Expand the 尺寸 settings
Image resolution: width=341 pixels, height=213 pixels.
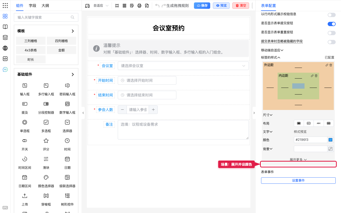[x=267, y=115]
